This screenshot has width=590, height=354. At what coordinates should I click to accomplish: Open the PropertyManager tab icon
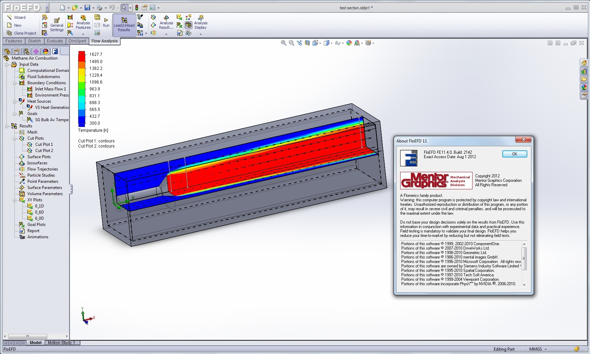pyautogui.click(x=17, y=51)
